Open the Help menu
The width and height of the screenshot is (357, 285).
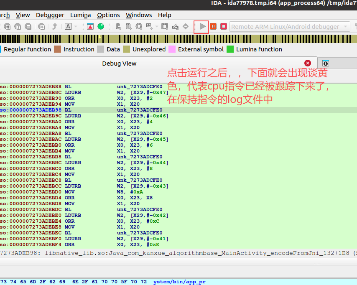[x=165, y=15]
